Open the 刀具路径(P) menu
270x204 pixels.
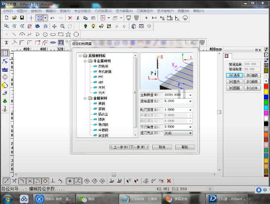point(145,11)
